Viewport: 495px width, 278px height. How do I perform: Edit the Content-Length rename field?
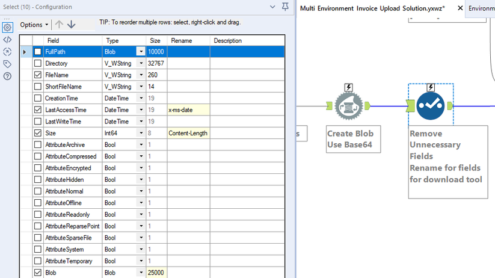click(x=188, y=133)
